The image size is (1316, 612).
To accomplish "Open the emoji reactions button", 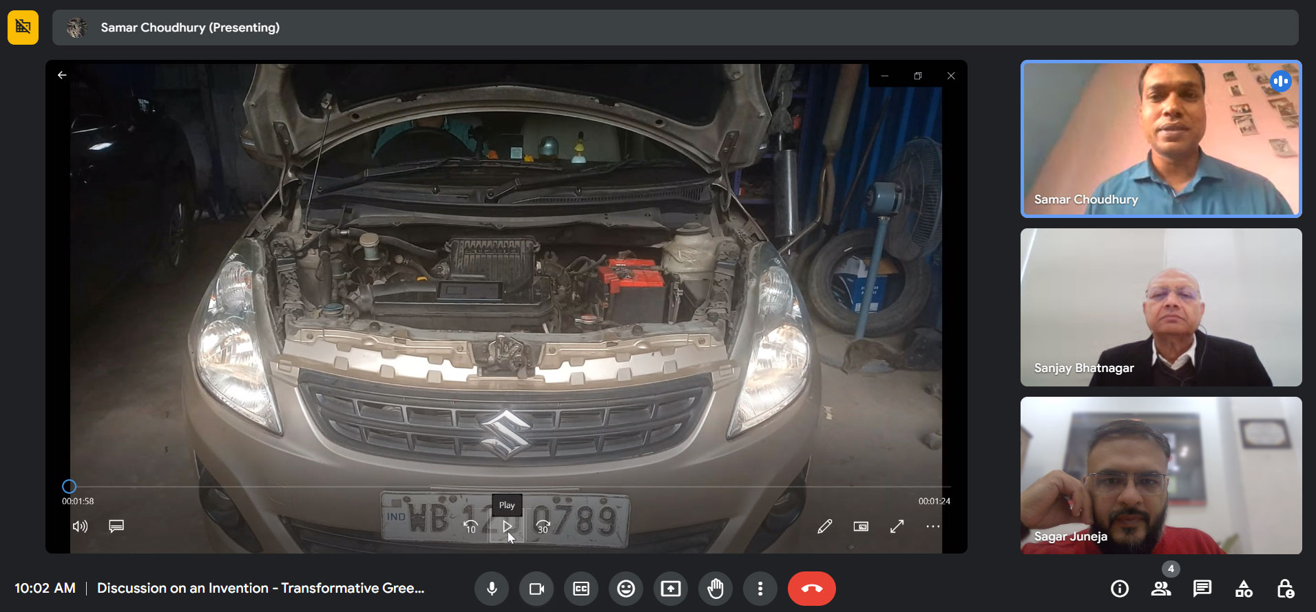I will pyautogui.click(x=626, y=589).
